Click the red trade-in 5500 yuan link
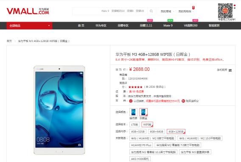The image size is (241, 162). coord(163,101)
